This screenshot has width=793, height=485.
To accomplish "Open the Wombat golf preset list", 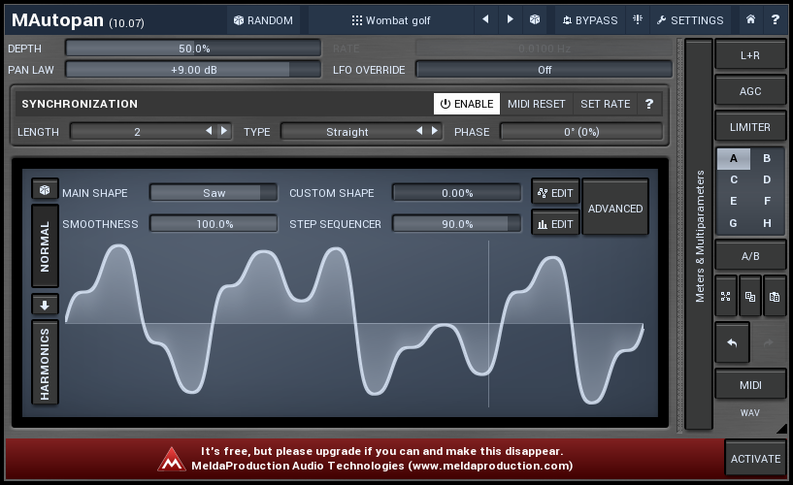I will 391,20.
